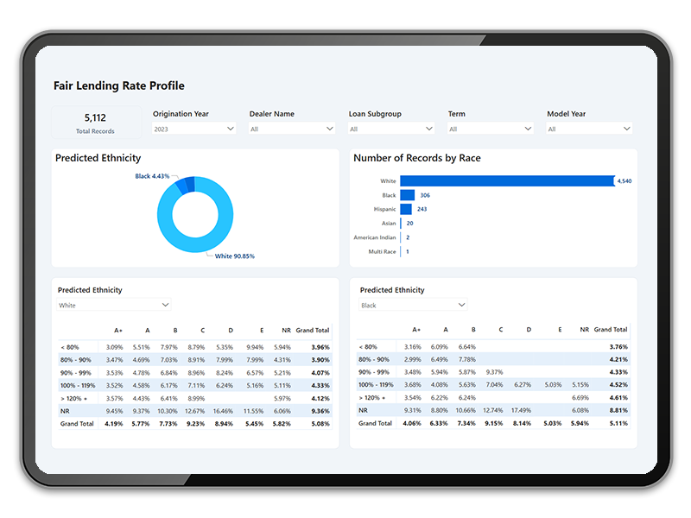The width and height of the screenshot is (691, 518).
Task: Click the "3.96%" grand total in the White table
Action: pyautogui.click(x=320, y=347)
